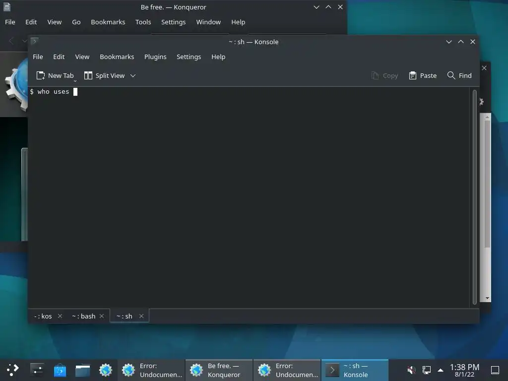
Task: Click the '~ : sh — Konsole' taskbar entry
Action: [x=355, y=370]
